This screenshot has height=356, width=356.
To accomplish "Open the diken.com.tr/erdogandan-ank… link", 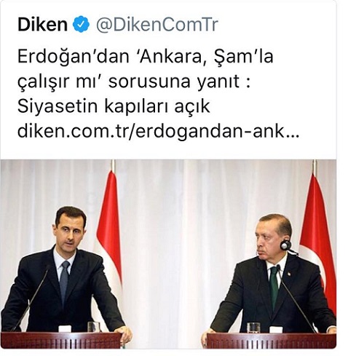I will 159,132.
